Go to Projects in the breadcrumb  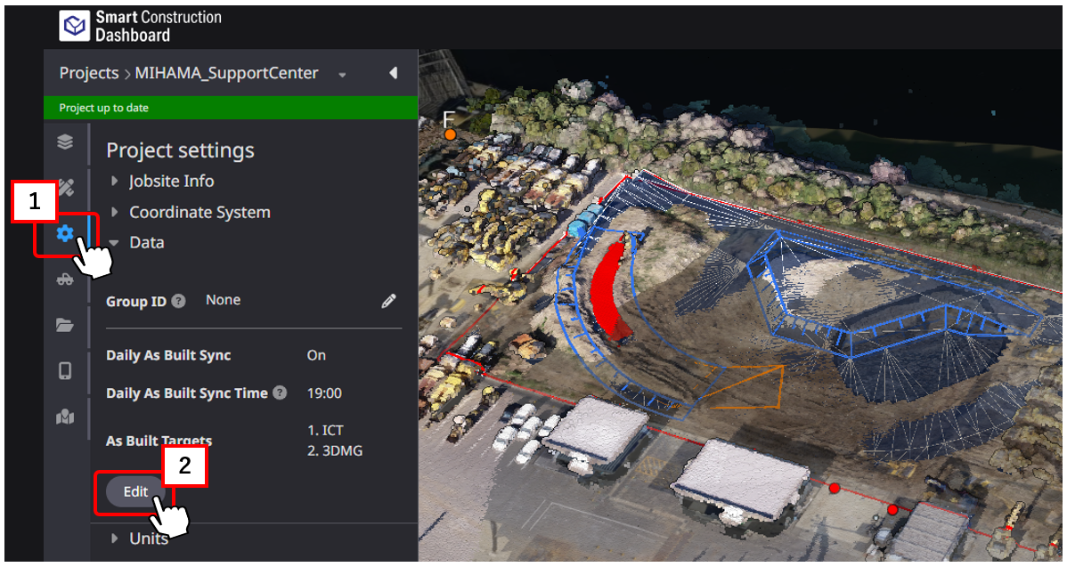[88, 73]
